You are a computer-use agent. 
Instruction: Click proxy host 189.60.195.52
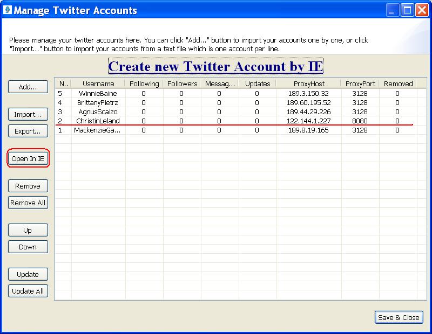click(x=308, y=102)
